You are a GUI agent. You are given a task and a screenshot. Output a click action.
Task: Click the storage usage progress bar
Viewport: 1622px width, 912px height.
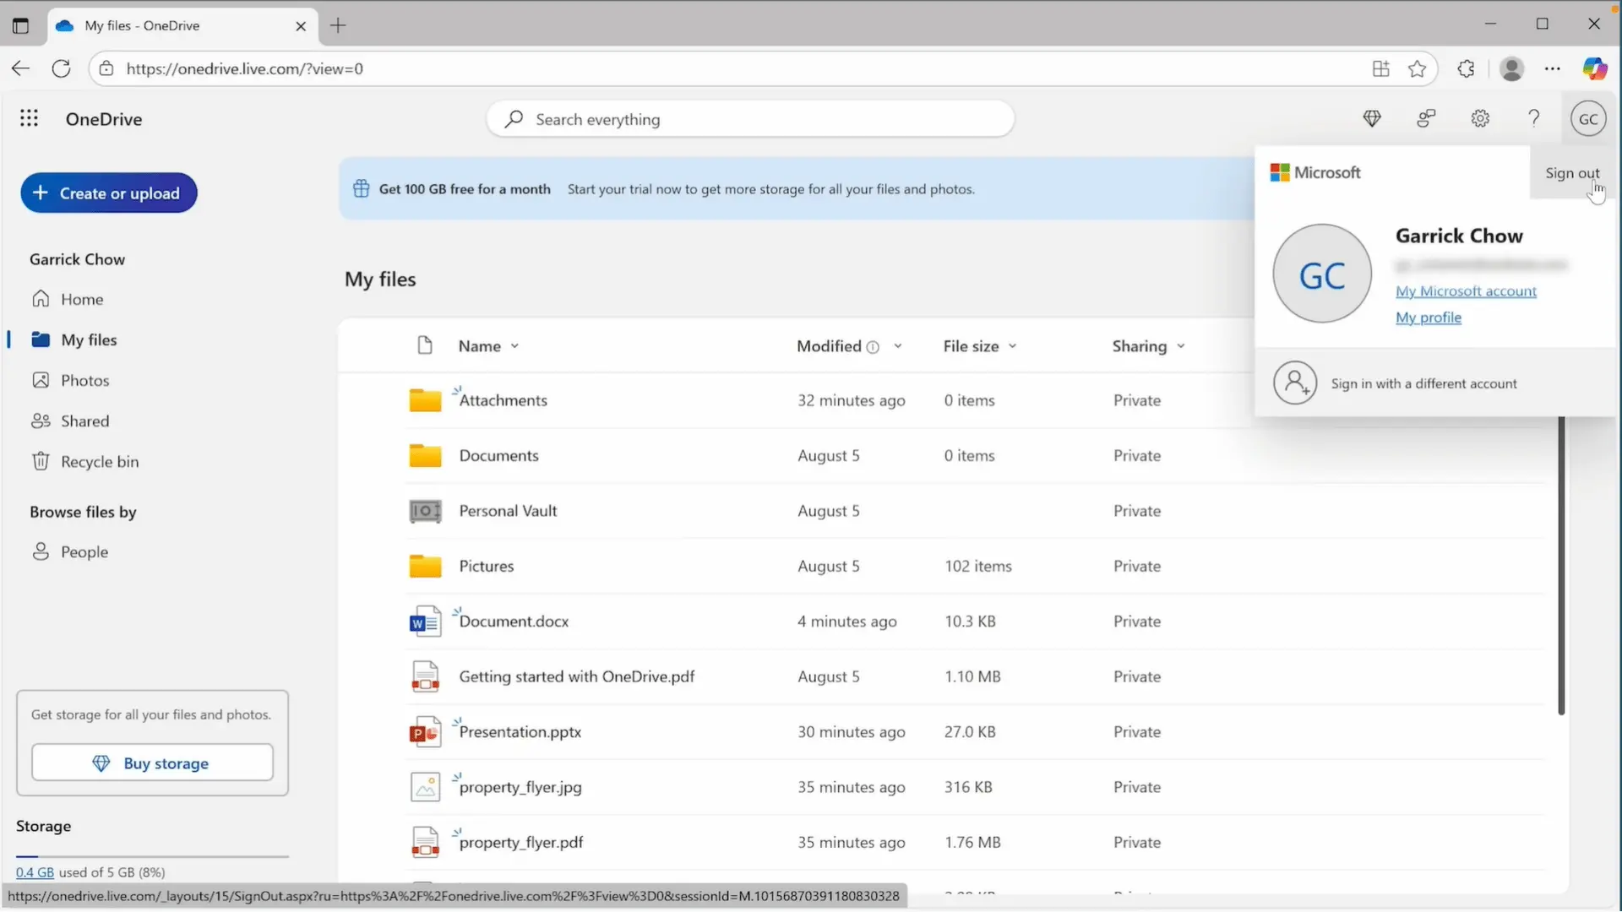152,856
